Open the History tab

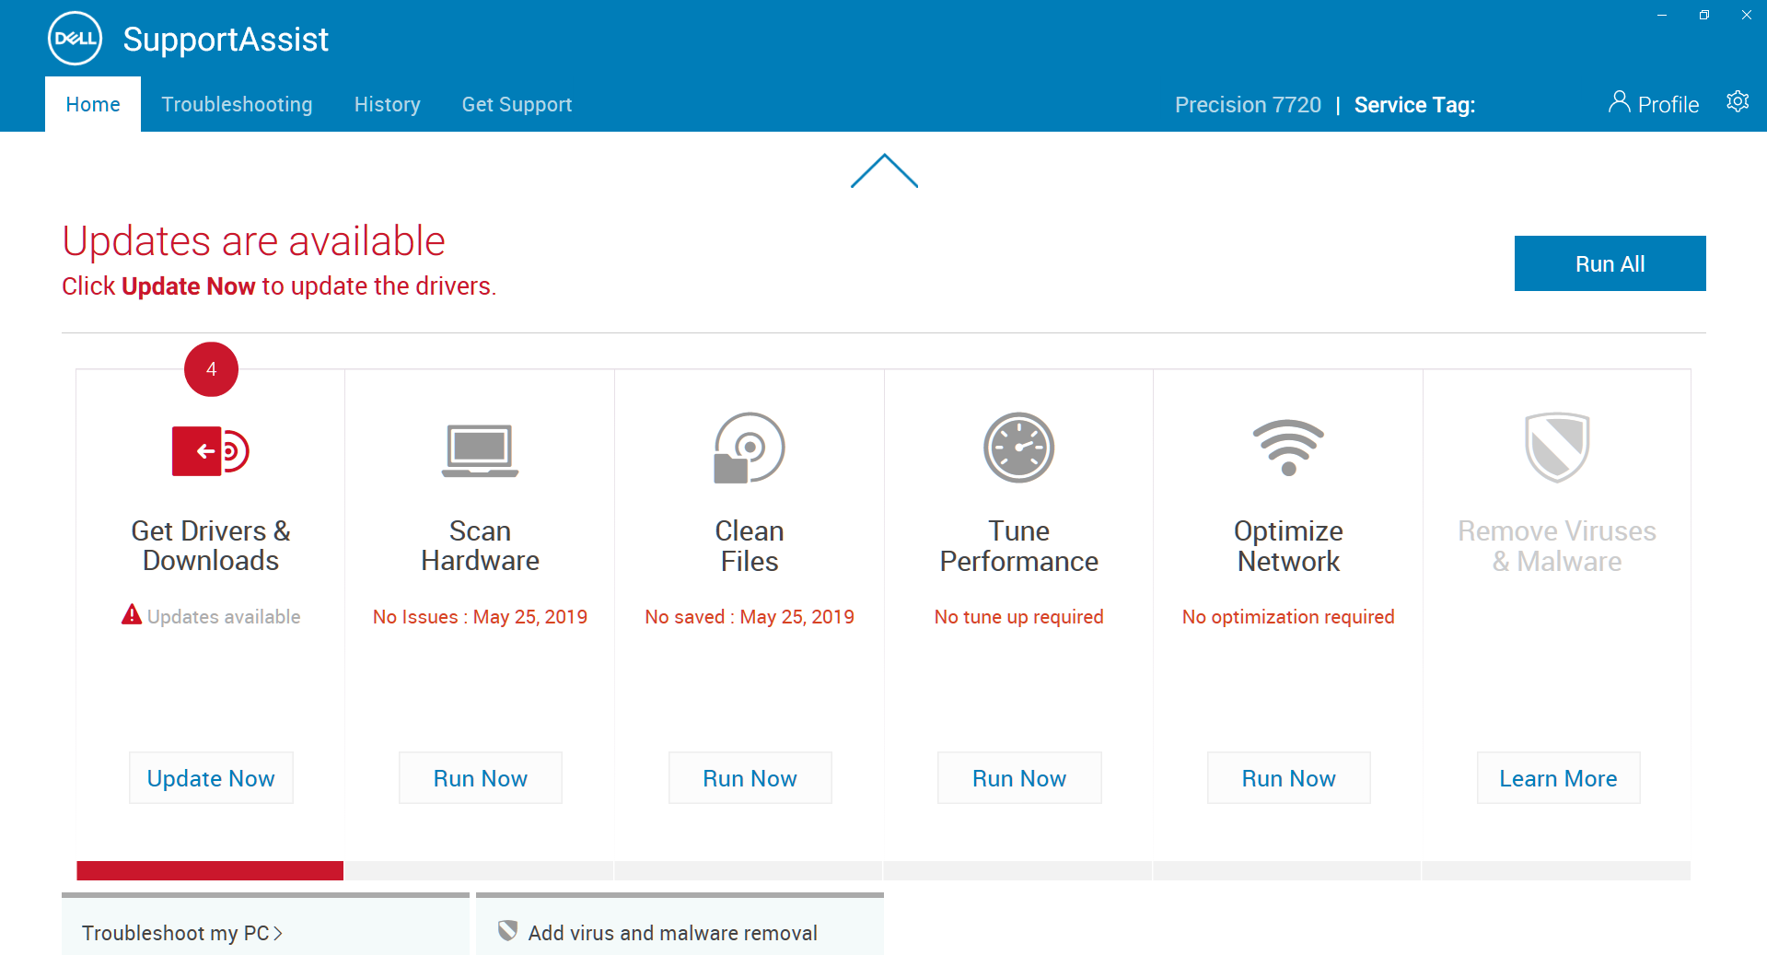click(387, 105)
